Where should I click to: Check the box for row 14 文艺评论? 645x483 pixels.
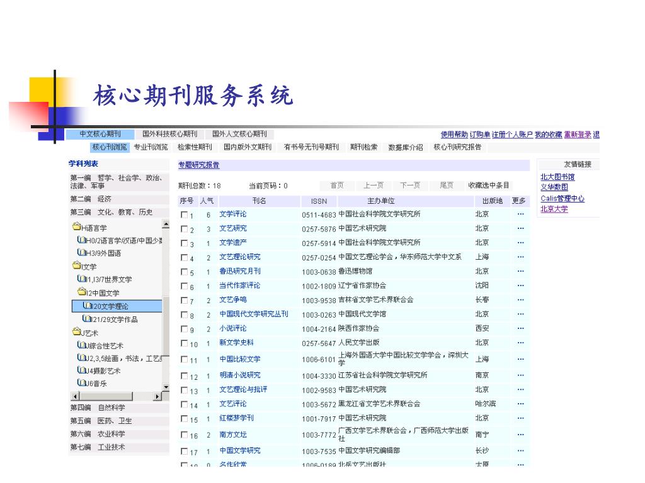point(185,404)
